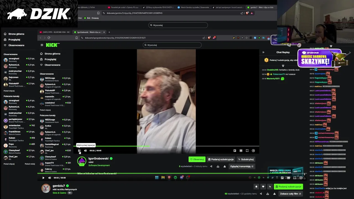Open Przeglądaj in inner Kick sidebar
The image size is (354, 199).
pyautogui.click(x=48, y=59)
